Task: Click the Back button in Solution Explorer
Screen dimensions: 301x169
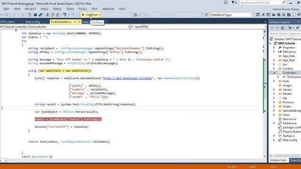Action: coord(272,28)
